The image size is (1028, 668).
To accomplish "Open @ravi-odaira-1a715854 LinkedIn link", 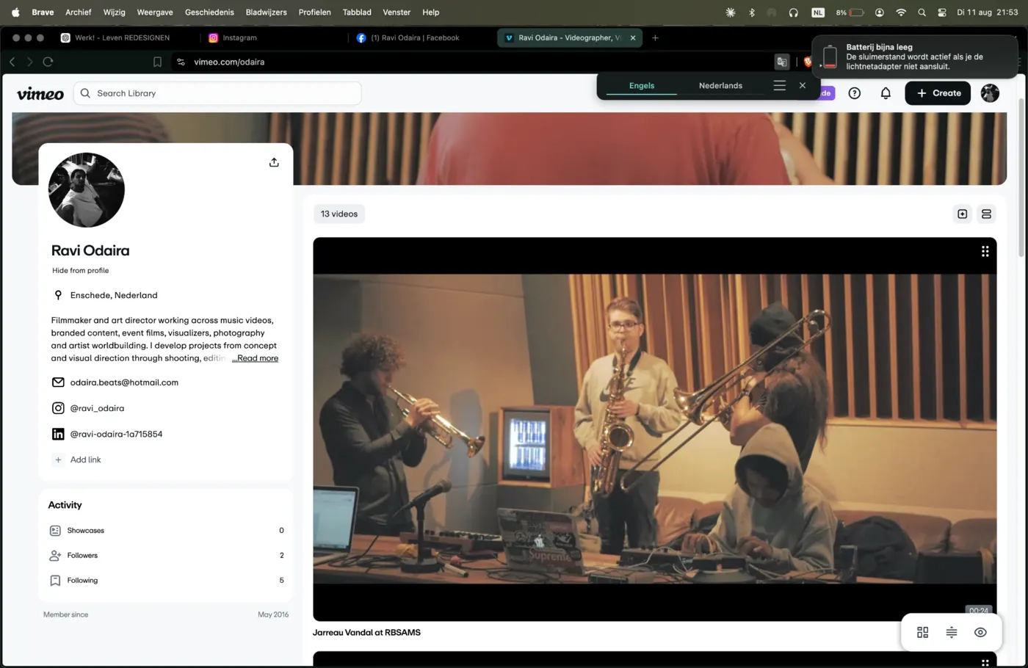I will [x=116, y=434].
